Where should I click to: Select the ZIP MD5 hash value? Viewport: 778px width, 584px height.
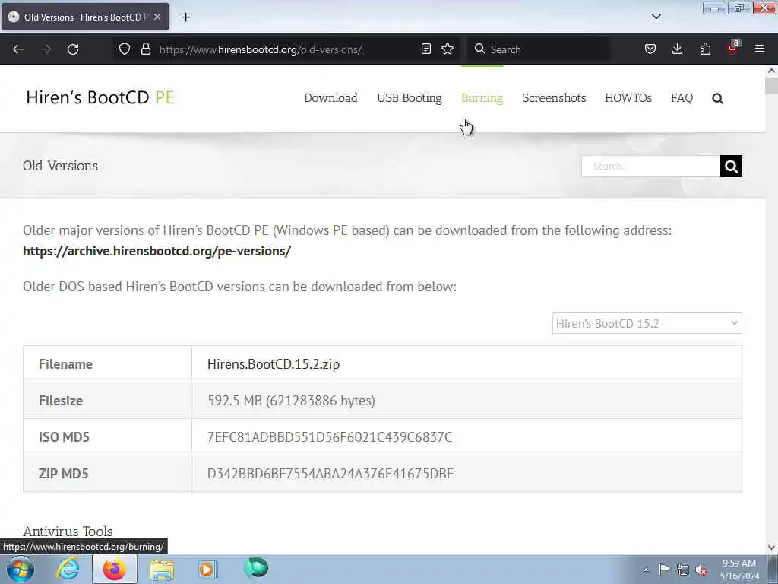coord(330,473)
